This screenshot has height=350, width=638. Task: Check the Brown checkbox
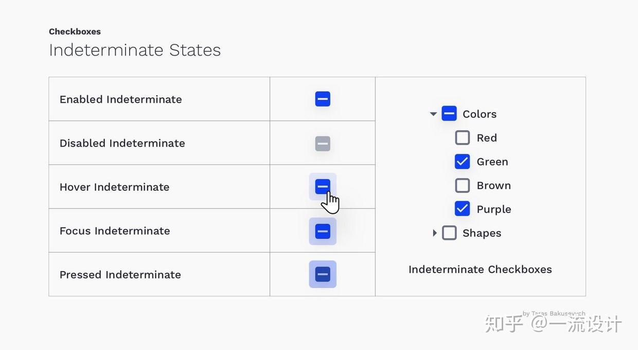click(463, 185)
